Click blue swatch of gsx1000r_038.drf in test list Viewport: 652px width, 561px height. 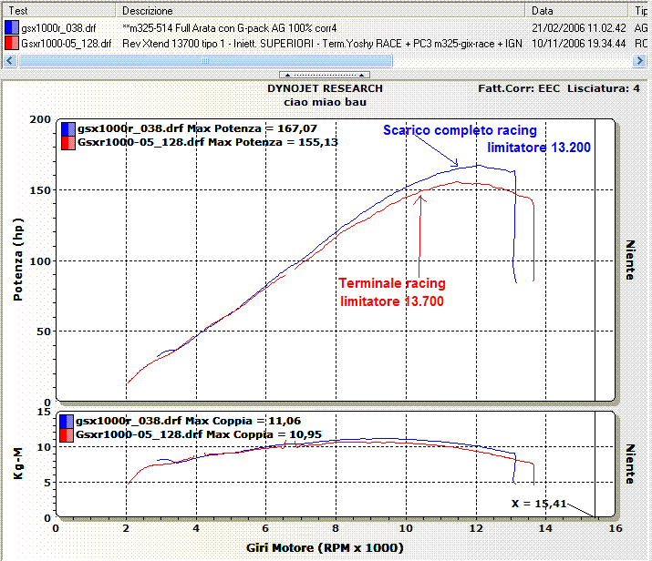point(12,28)
